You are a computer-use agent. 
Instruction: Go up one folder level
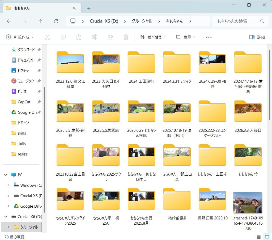(x=40, y=21)
